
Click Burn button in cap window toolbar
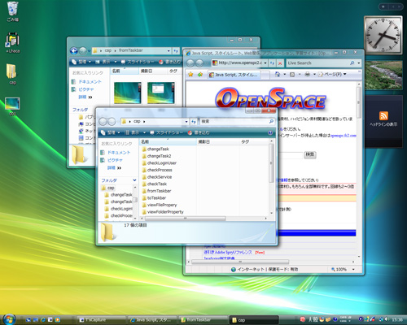[x=199, y=132]
